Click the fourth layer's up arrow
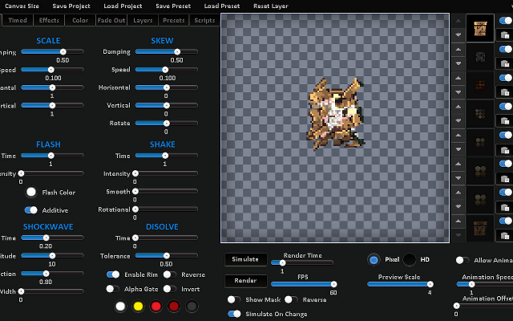The height and width of the screenshot is (321, 513). click(x=458, y=107)
